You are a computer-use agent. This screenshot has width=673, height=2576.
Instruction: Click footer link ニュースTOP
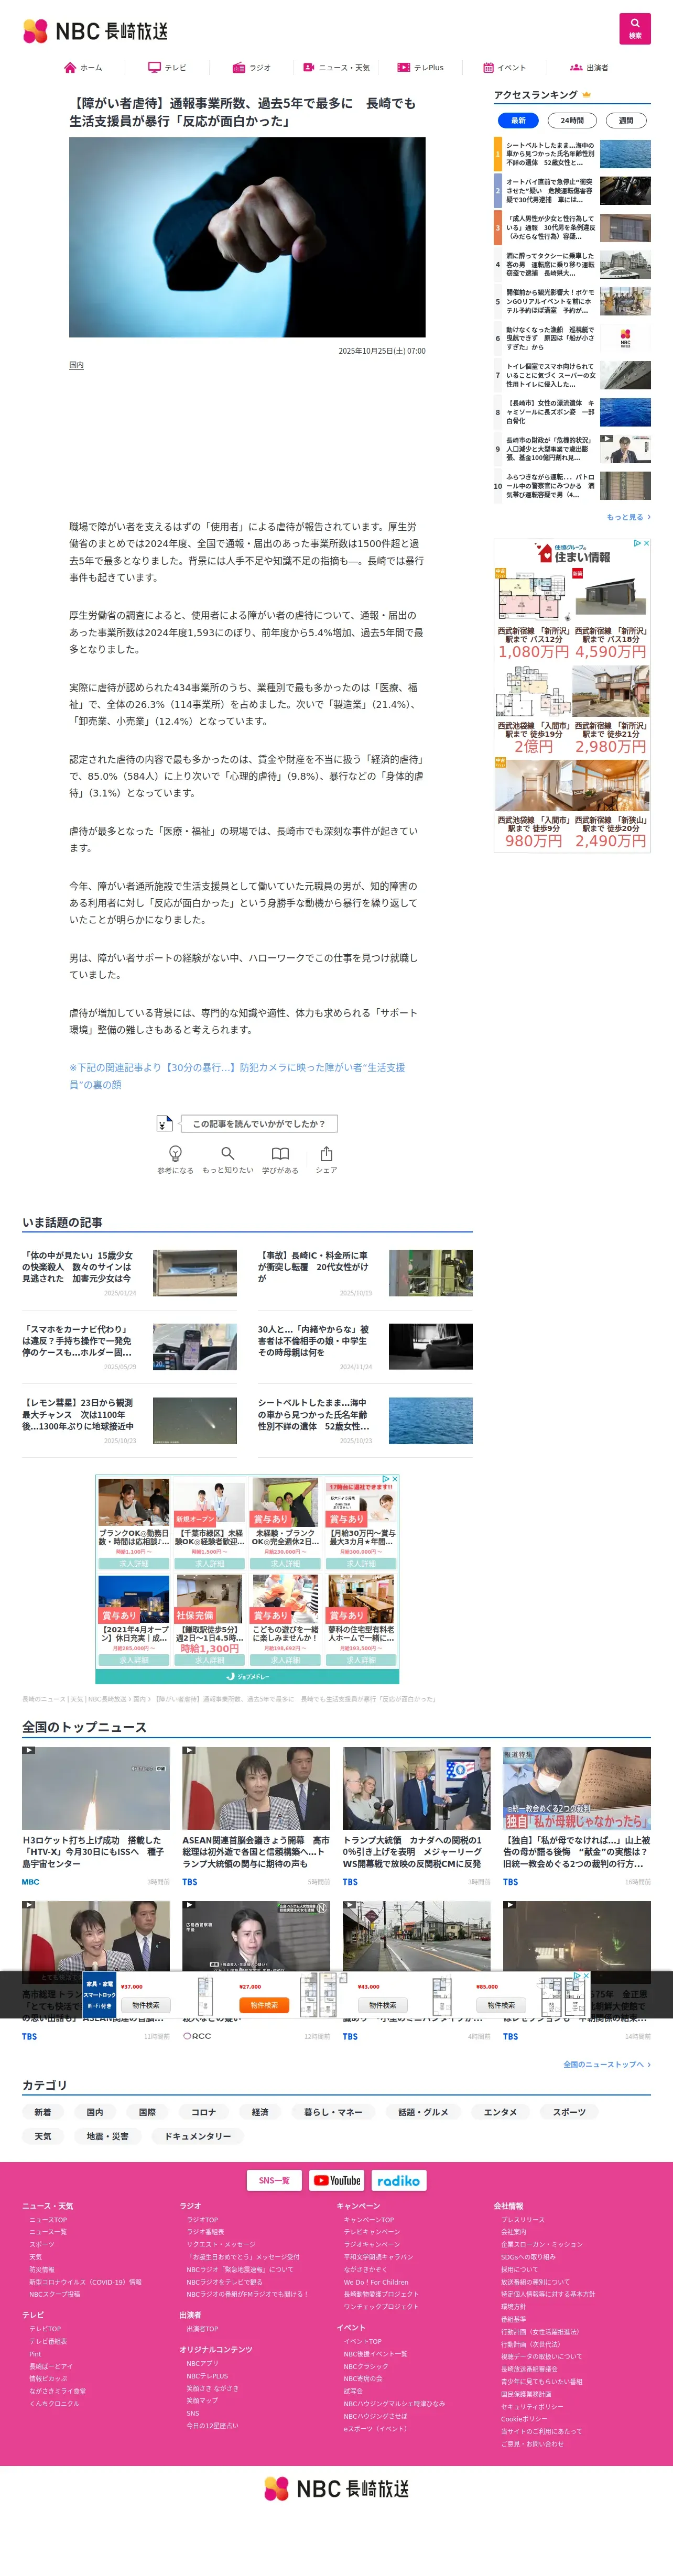tap(48, 2219)
